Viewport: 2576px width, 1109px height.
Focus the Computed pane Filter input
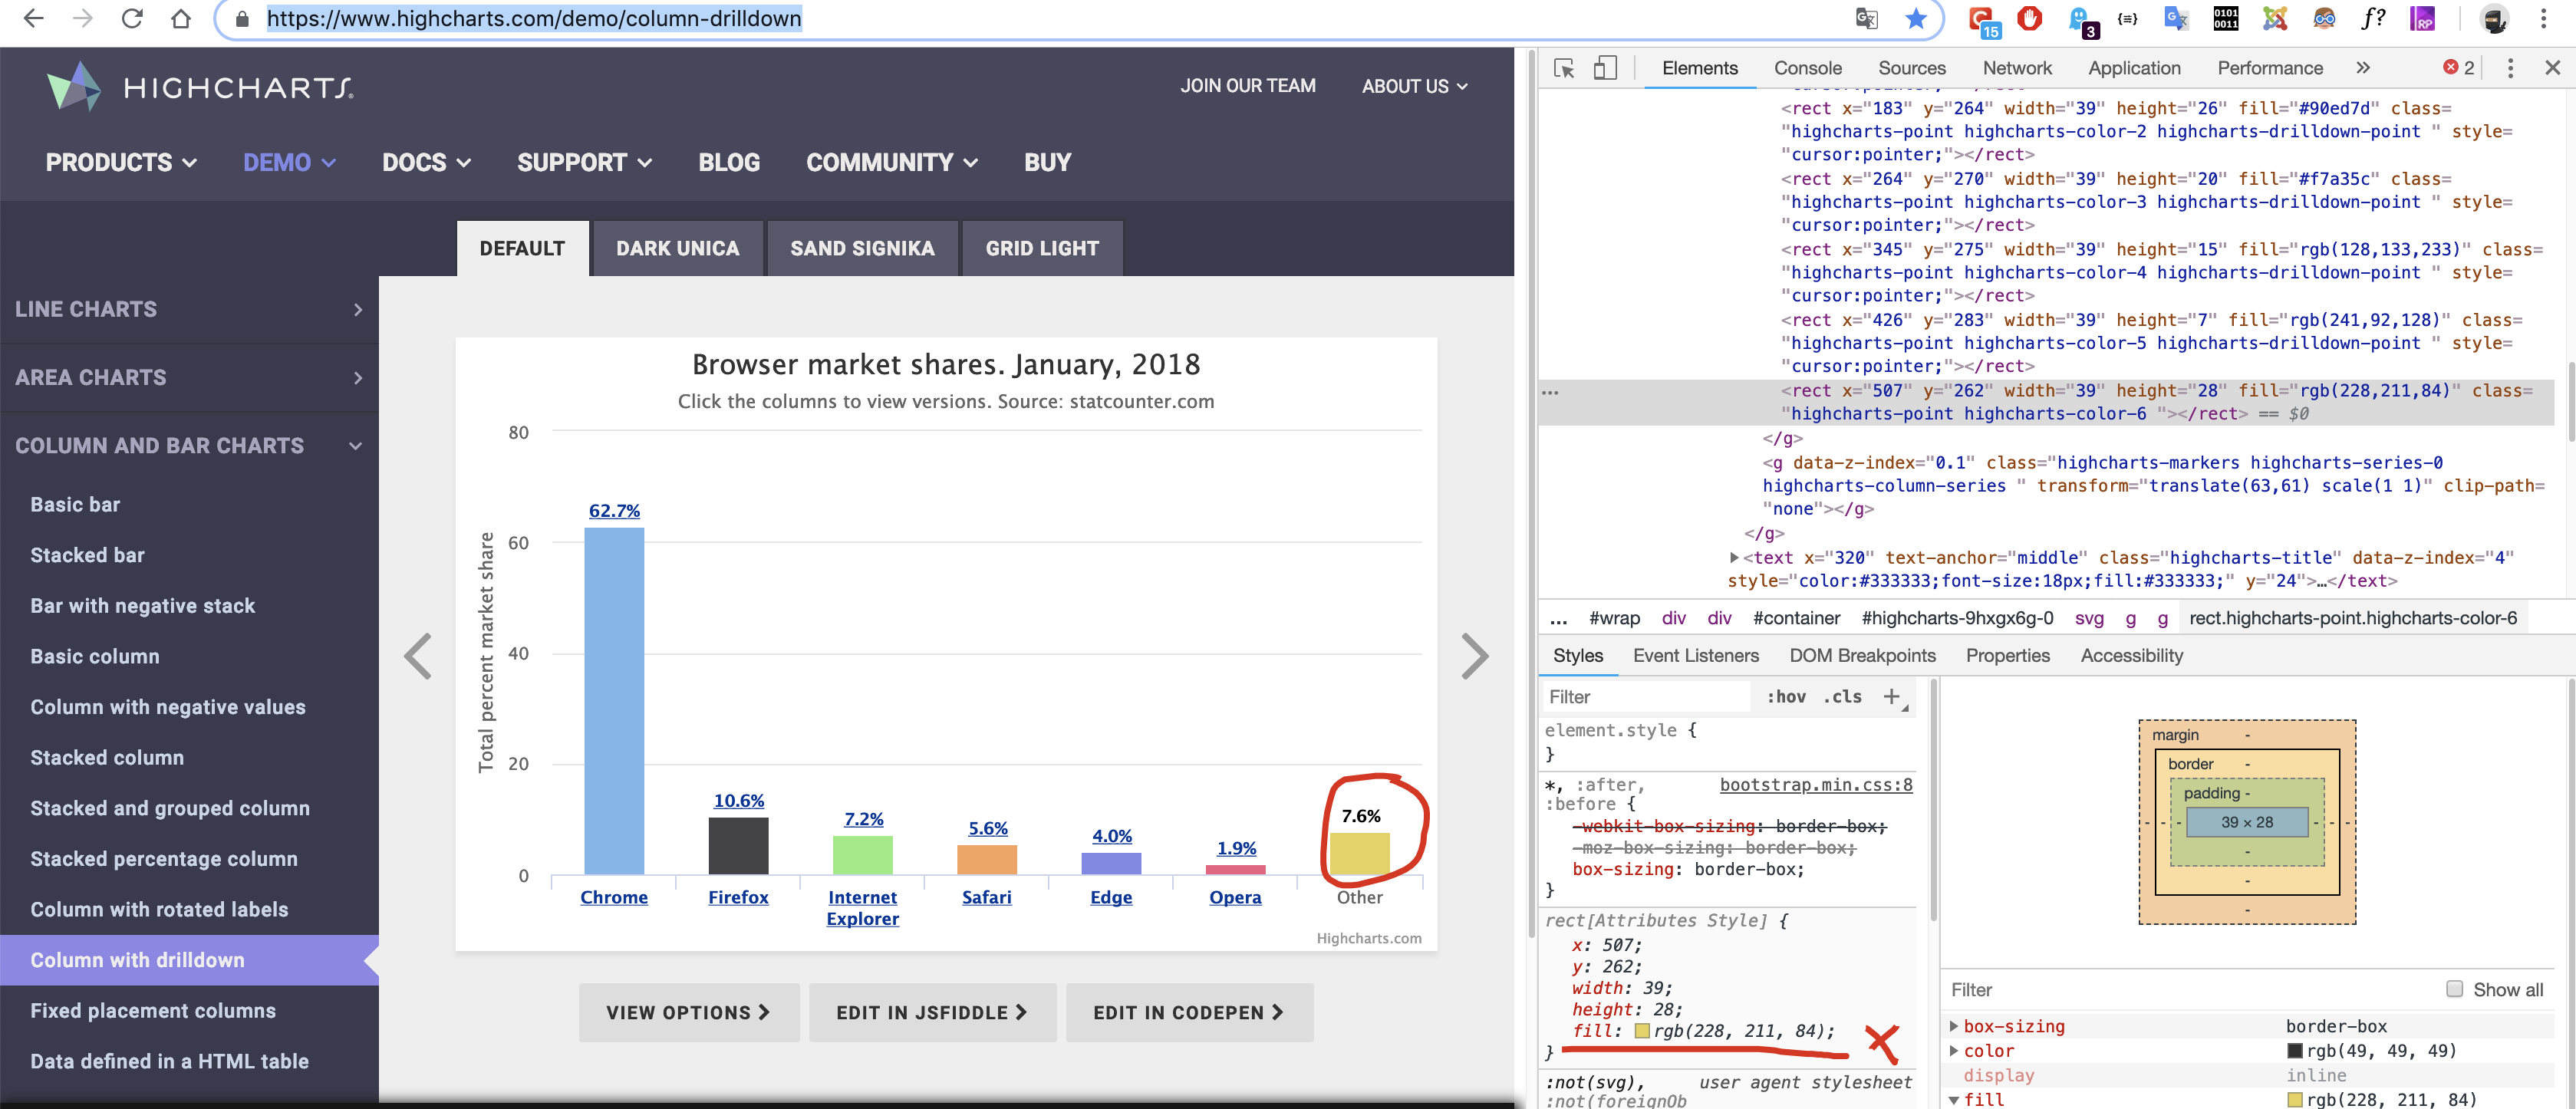pos(2190,990)
